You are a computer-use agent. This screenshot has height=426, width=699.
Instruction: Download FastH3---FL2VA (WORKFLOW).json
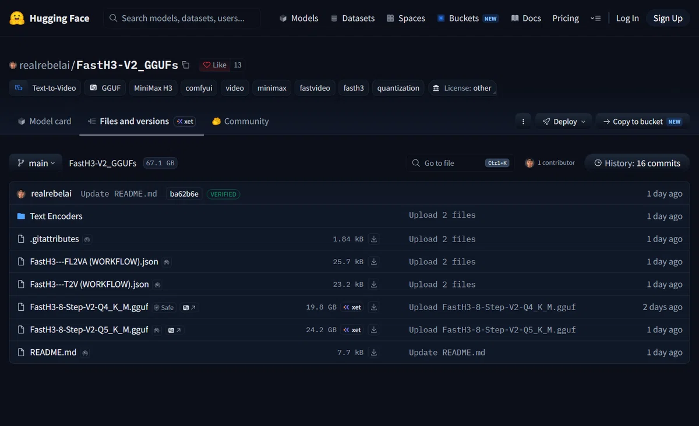374,262
